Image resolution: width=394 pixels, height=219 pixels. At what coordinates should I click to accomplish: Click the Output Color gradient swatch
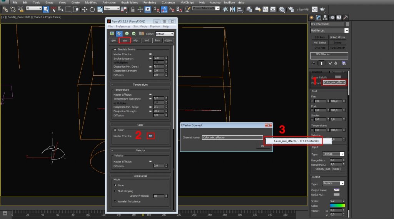click(337, 206)
